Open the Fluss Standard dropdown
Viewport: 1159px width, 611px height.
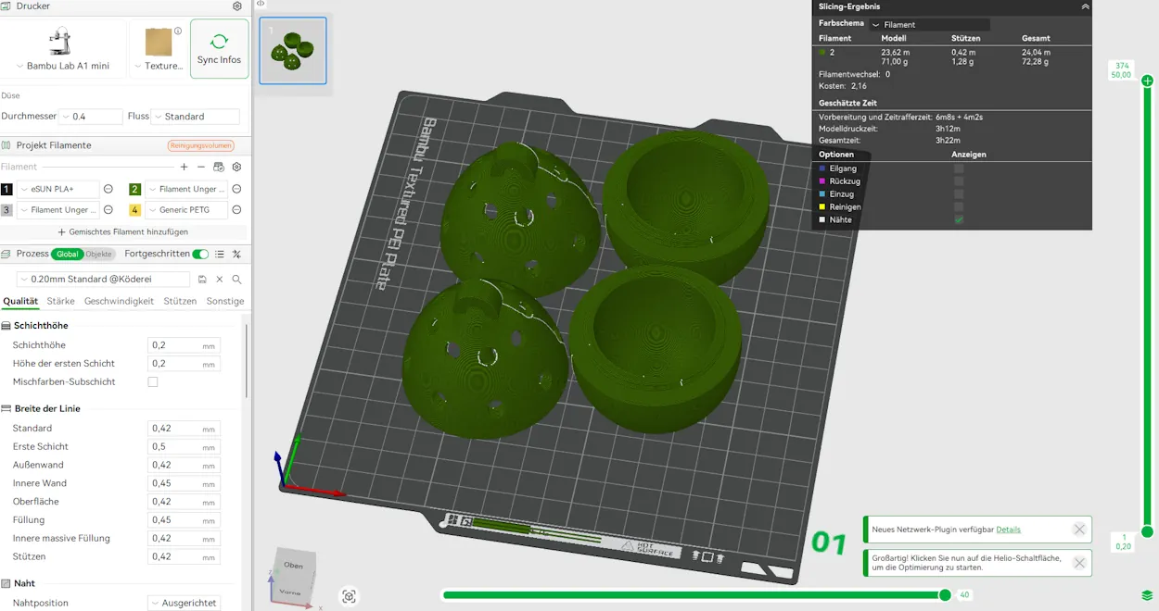tap(196, 117)
